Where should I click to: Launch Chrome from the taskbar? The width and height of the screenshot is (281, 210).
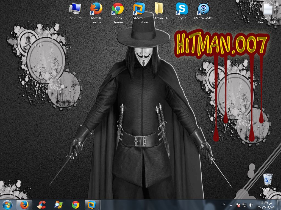(75, 205)
